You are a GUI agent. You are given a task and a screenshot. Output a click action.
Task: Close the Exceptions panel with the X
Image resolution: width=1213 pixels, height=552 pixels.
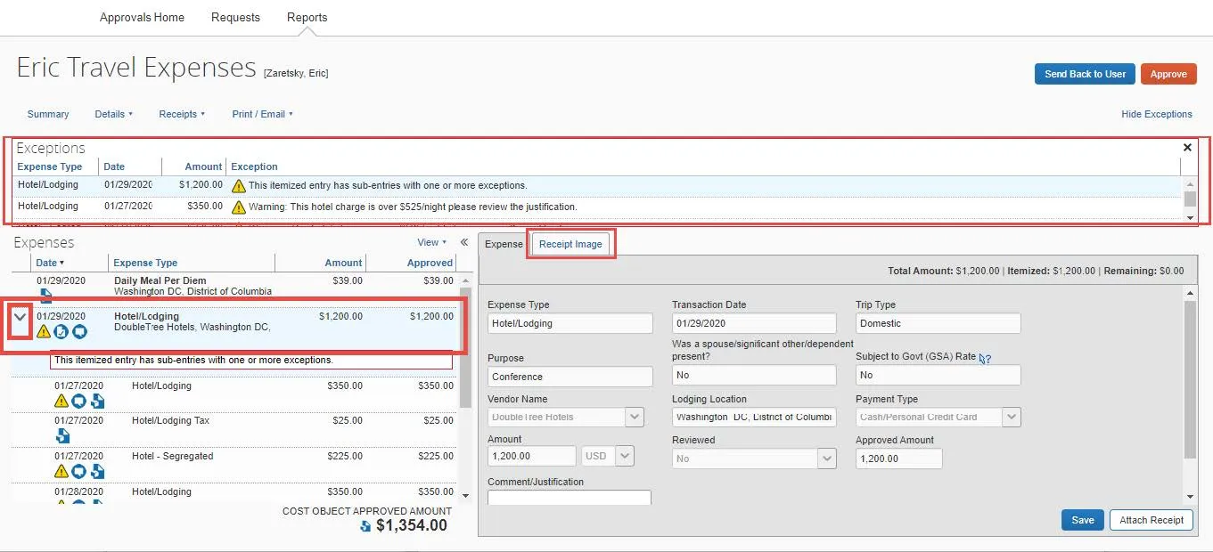pyautogui.click(x=1187, y=148)
